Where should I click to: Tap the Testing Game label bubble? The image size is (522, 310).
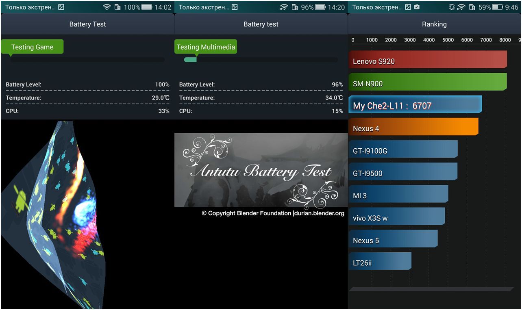click(x=32, y=47)
